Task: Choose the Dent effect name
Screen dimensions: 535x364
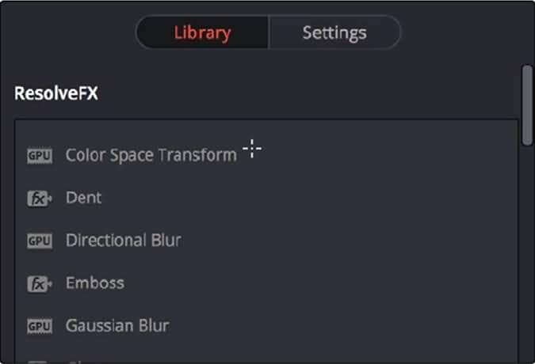Action: [83, 198]
